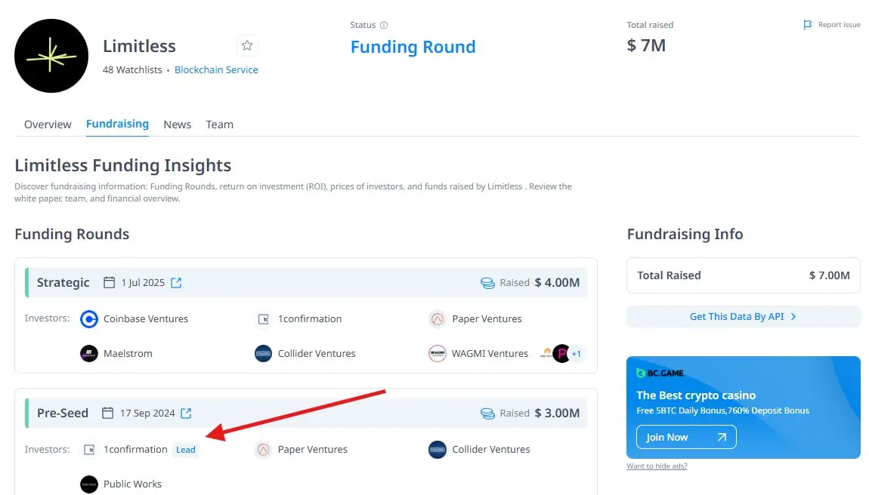Click the Report issue link text
The height and width of the screenshot is (495, 869).
(x=839, y=25)
